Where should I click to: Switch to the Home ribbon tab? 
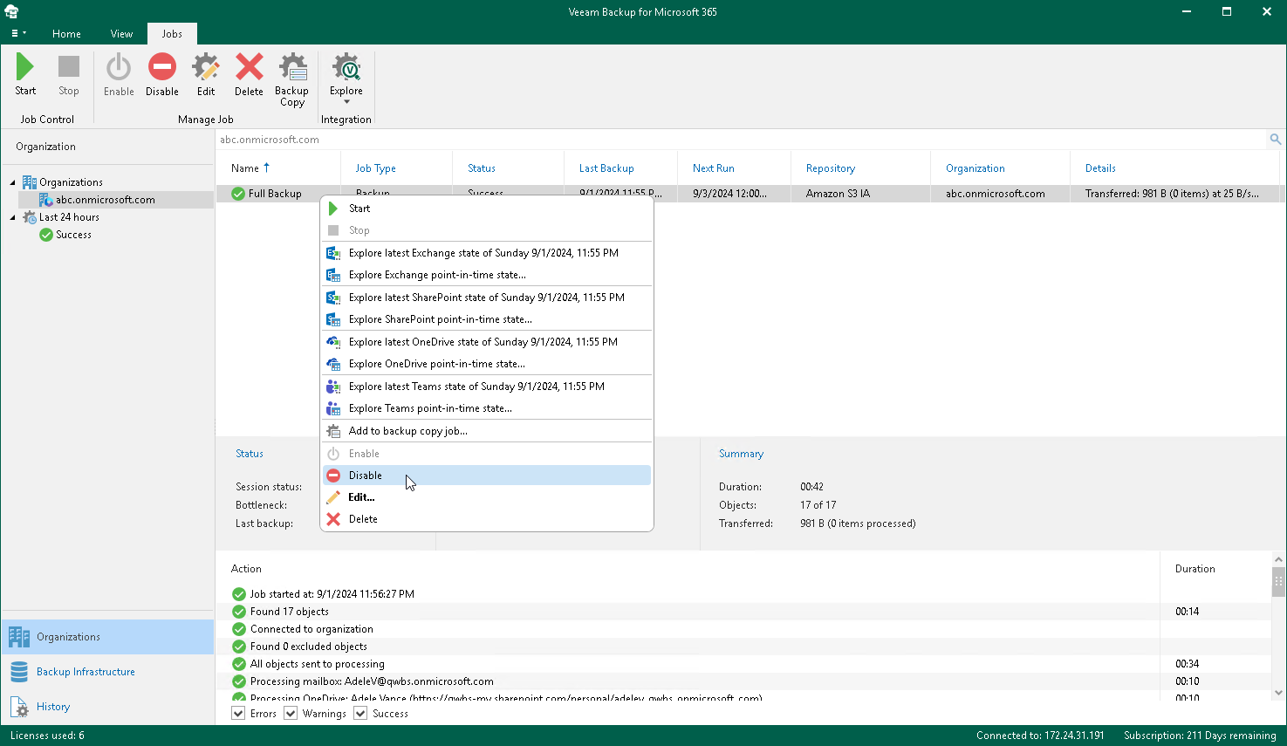tap(66, 34)
